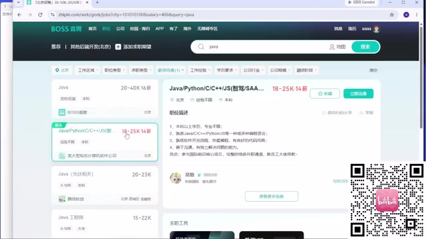Open the 薪资待遇 salary filter dropdown
Screen dimensions: 426x239
click(x=170, y=70)
